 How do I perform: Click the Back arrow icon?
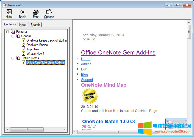22,12
